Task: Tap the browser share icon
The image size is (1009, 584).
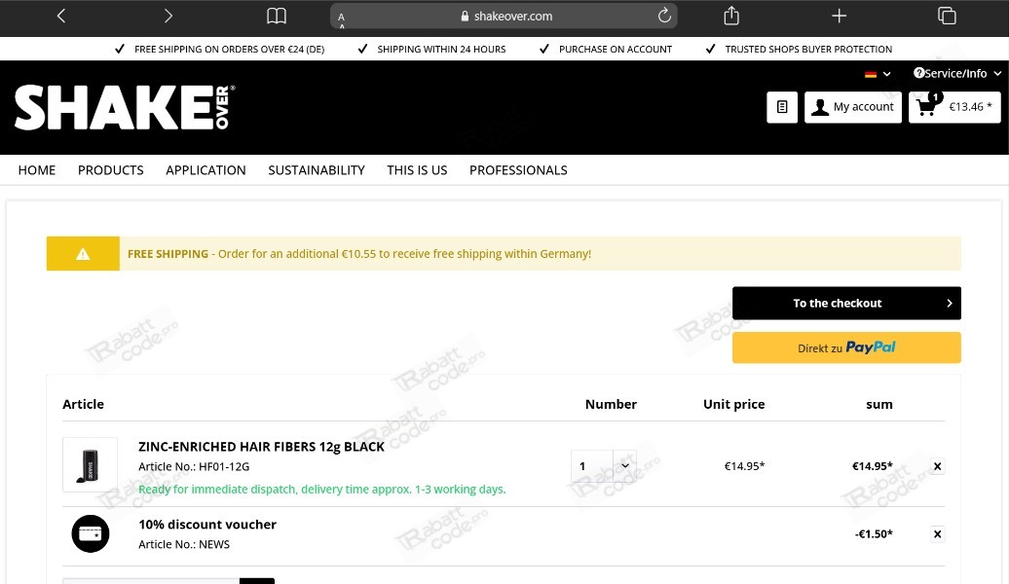Action: pyautogui.click(x=731, y=16)
